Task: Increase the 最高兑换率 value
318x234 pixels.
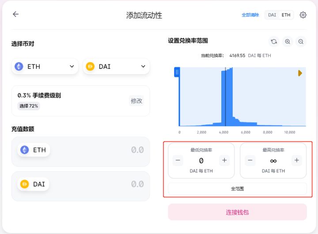Action: coord(297,160)
